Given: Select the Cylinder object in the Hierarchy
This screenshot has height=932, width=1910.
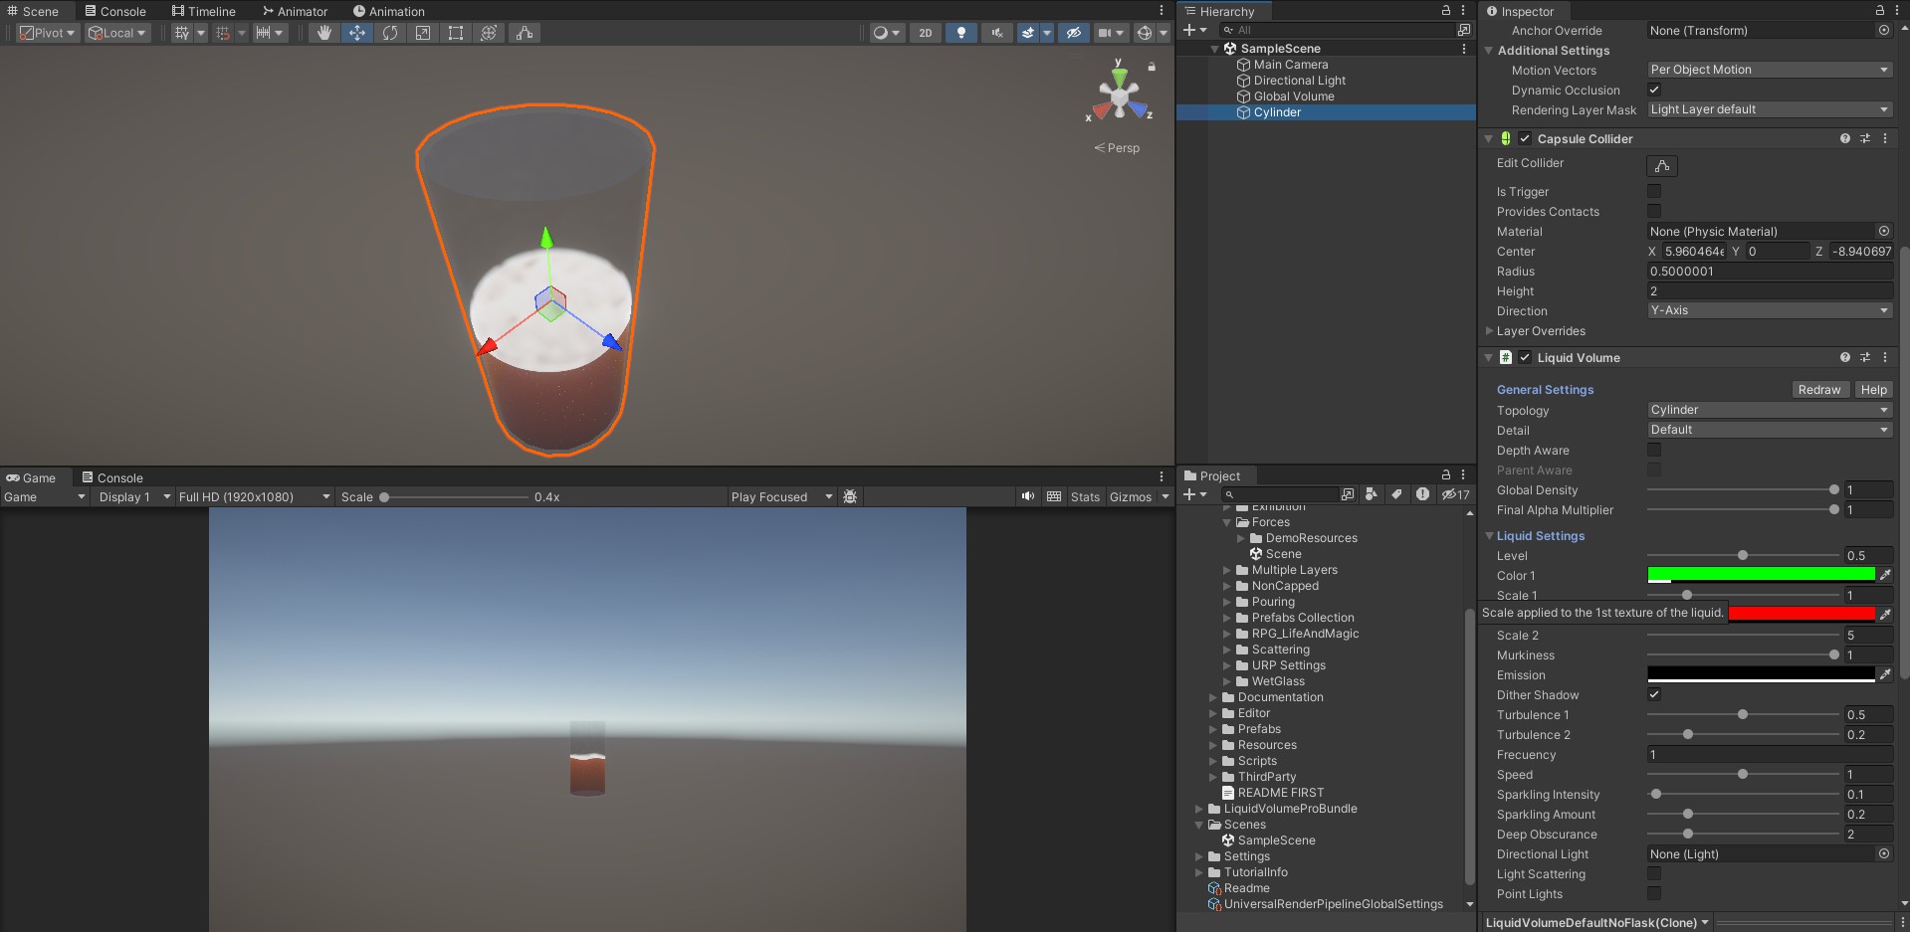Looking at the screenshot, I should pos(1277,112).
